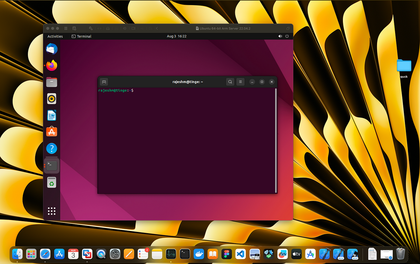Click the camera device icon in VMware toolbar
Screen dimensions: 420x264
133,28
